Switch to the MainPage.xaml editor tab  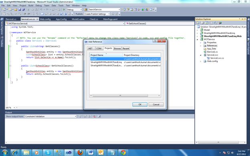coord(110,19)
